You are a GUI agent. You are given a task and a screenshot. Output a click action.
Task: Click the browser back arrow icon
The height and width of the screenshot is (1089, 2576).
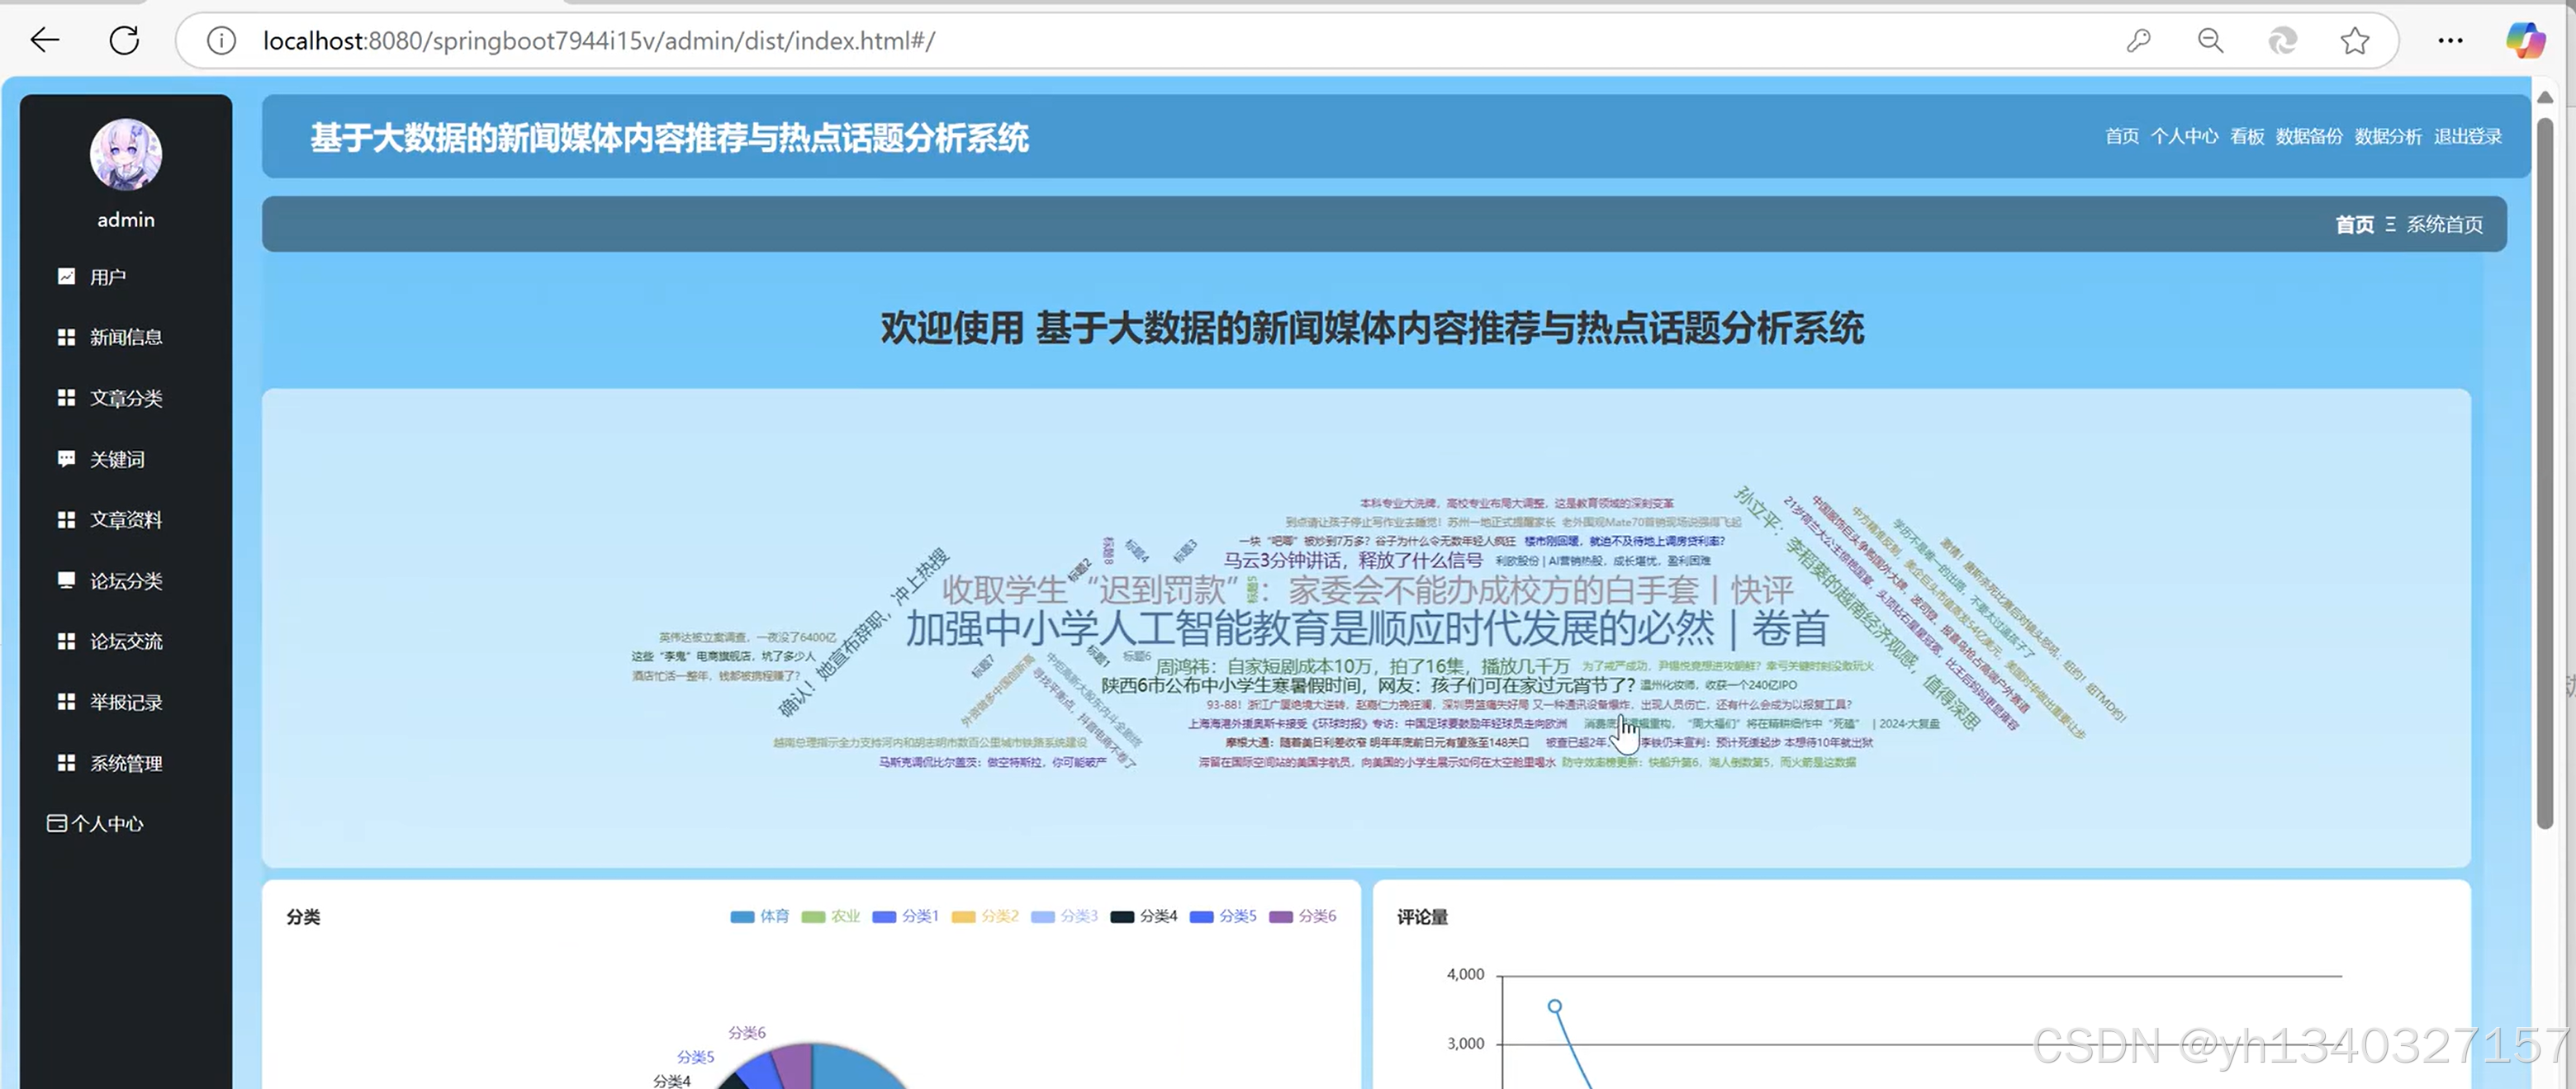click(x=45, y=40)
